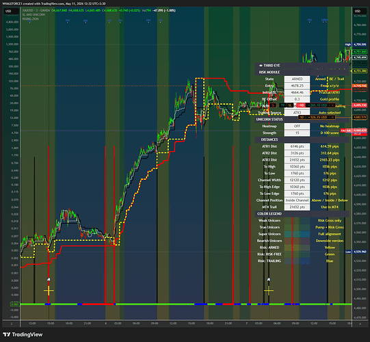Add an SL to the open position

click(290, 105)
